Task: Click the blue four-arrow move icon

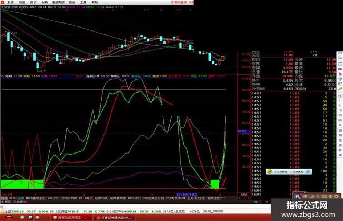Action: coord(340,79)
